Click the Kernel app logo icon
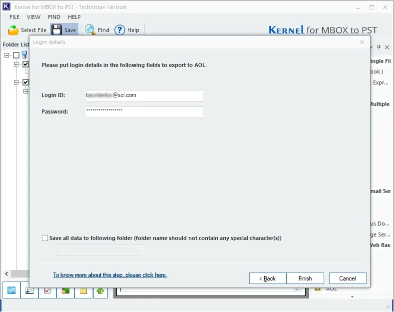Image resolution: width=394 pixels, height=312 pixels. (6, 6)
